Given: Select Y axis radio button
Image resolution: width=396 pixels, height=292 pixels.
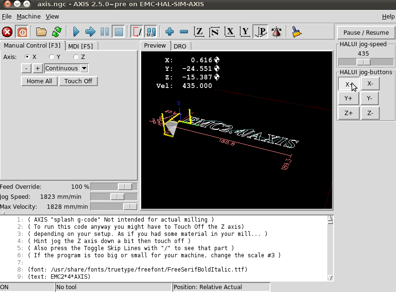Looking at the screenshot, I should click(x=52, y=57).
